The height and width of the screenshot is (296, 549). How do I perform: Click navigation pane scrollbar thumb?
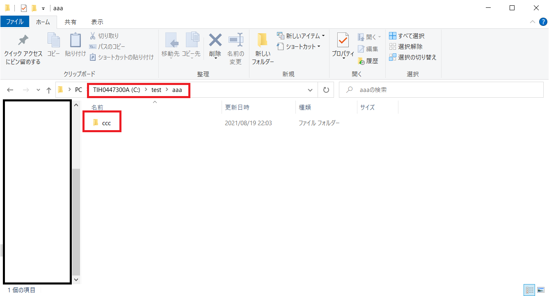click(76, 222)
